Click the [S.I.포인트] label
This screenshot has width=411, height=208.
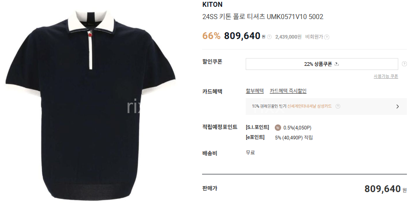click(x=257, y=127)
